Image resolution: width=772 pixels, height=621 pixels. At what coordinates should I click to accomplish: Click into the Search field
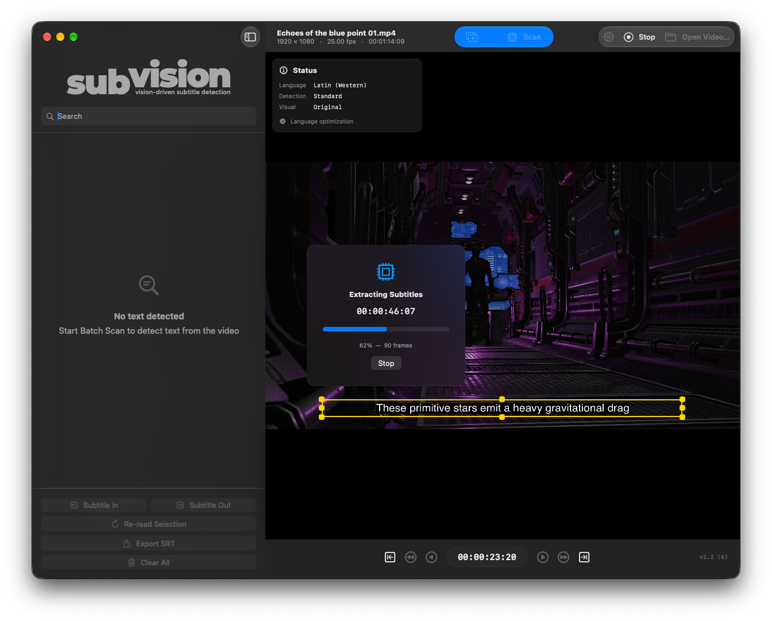pyautogui.click(x=149, y=116)
